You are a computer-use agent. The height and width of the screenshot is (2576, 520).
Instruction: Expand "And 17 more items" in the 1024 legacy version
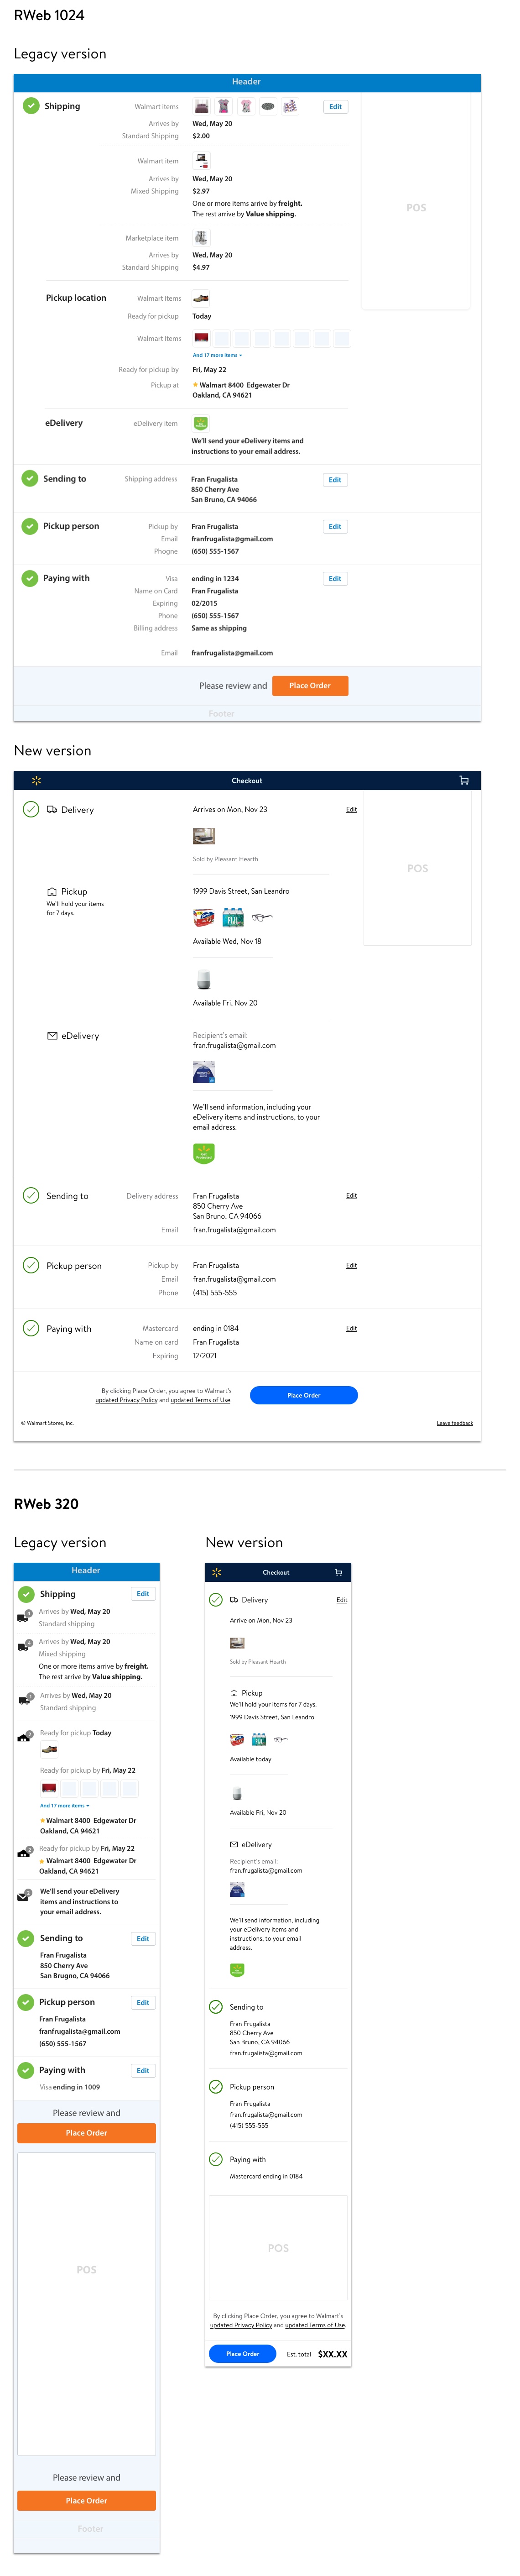(217, 355)
